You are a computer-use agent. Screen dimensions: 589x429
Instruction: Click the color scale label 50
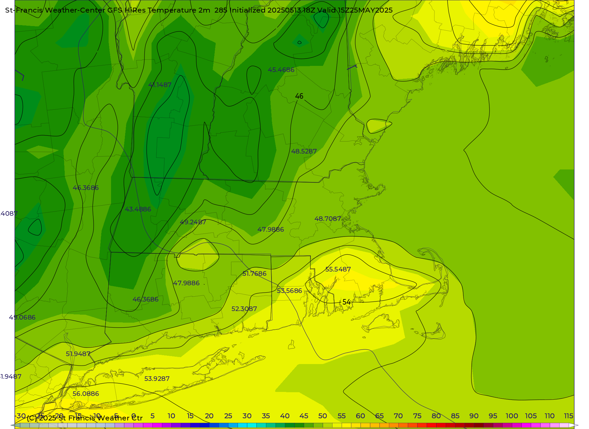pos(322,416)
